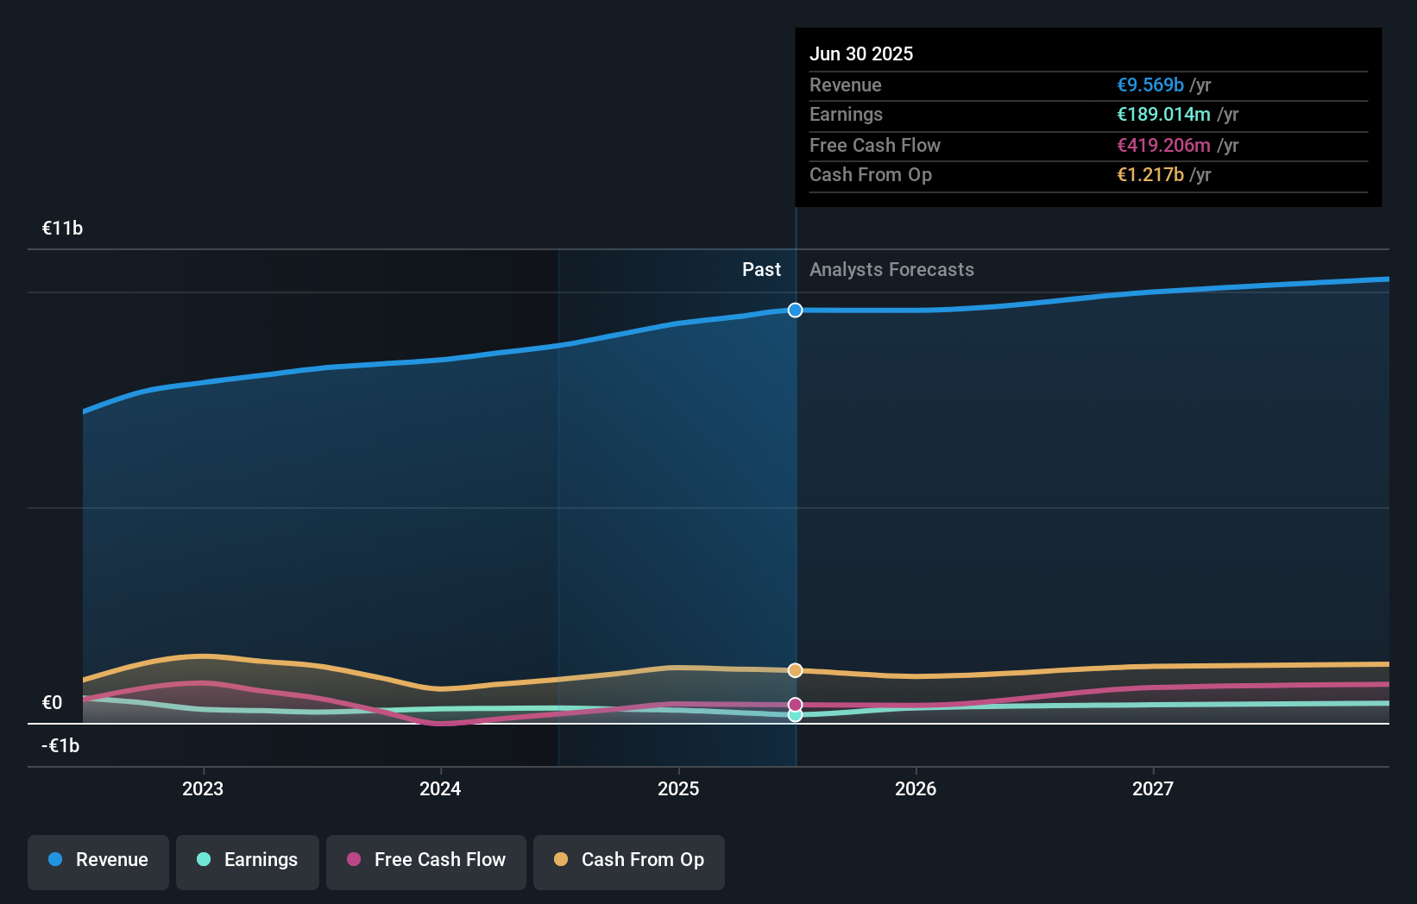The height and width of the screenshot is (904, 1417).
Task: Click the orange Cash From Op legend dot
Action: pos(561,859)
